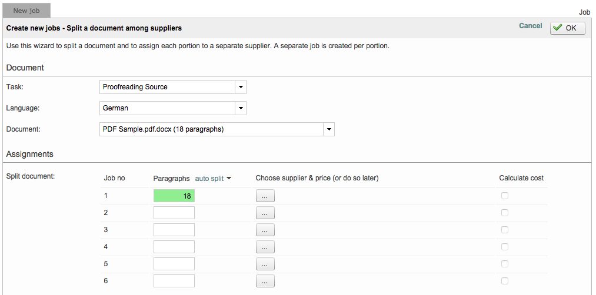The width and height of the screenshot is (596, 295).
Task: Toggle the Calculate cost checkbox for job 5
Action: (x=504, y=264)
